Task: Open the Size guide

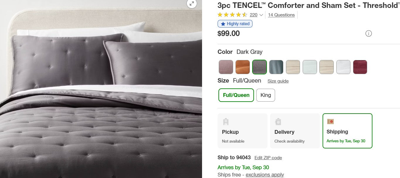Action: [x=278, y=81]
